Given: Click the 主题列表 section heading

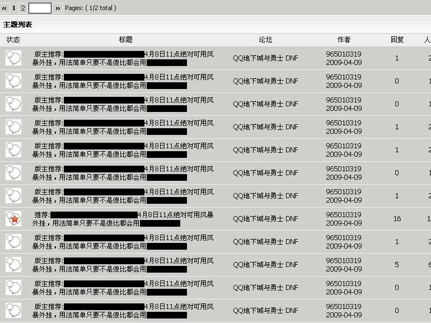Looking at the screenshot, I should 17,25.
